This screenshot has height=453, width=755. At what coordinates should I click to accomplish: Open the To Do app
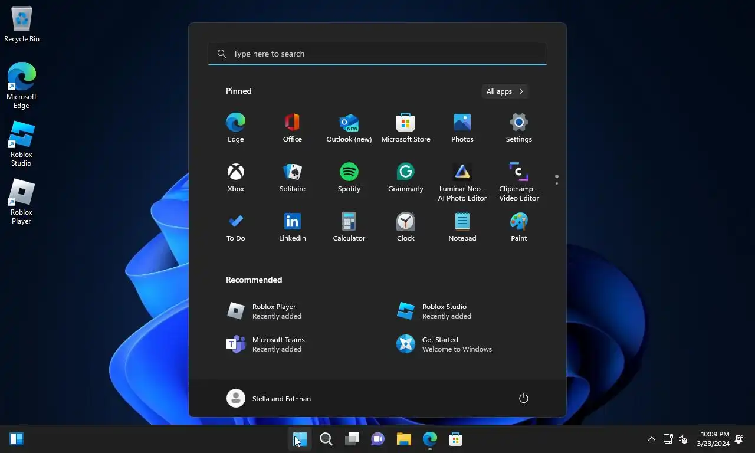pyautogui.click(x=235, y=227)
